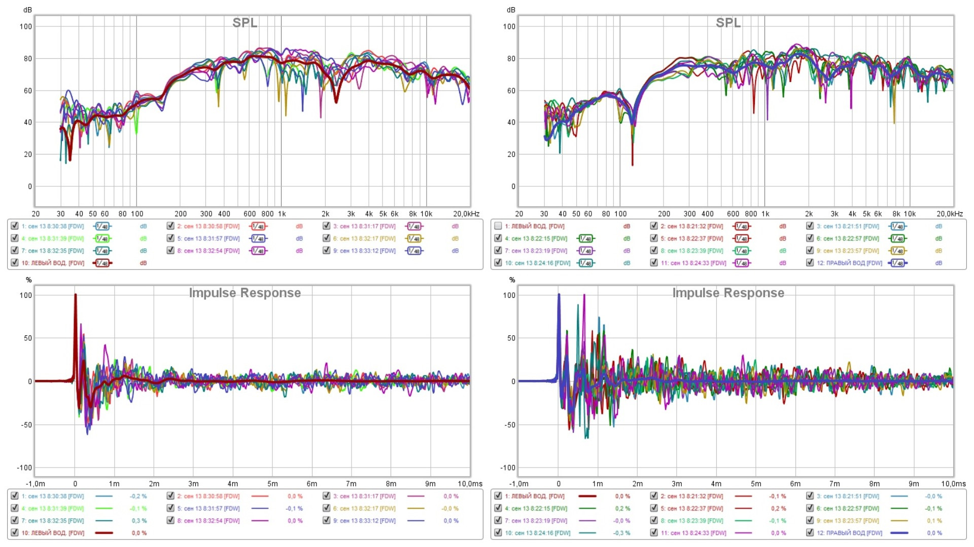Image resolution: width=974 pixels, height=547 pixels.
Task: Hide trace 1: сен 13 8:30:38 in SPL legend
Action: pyautogui.click(x=15, y=226)
